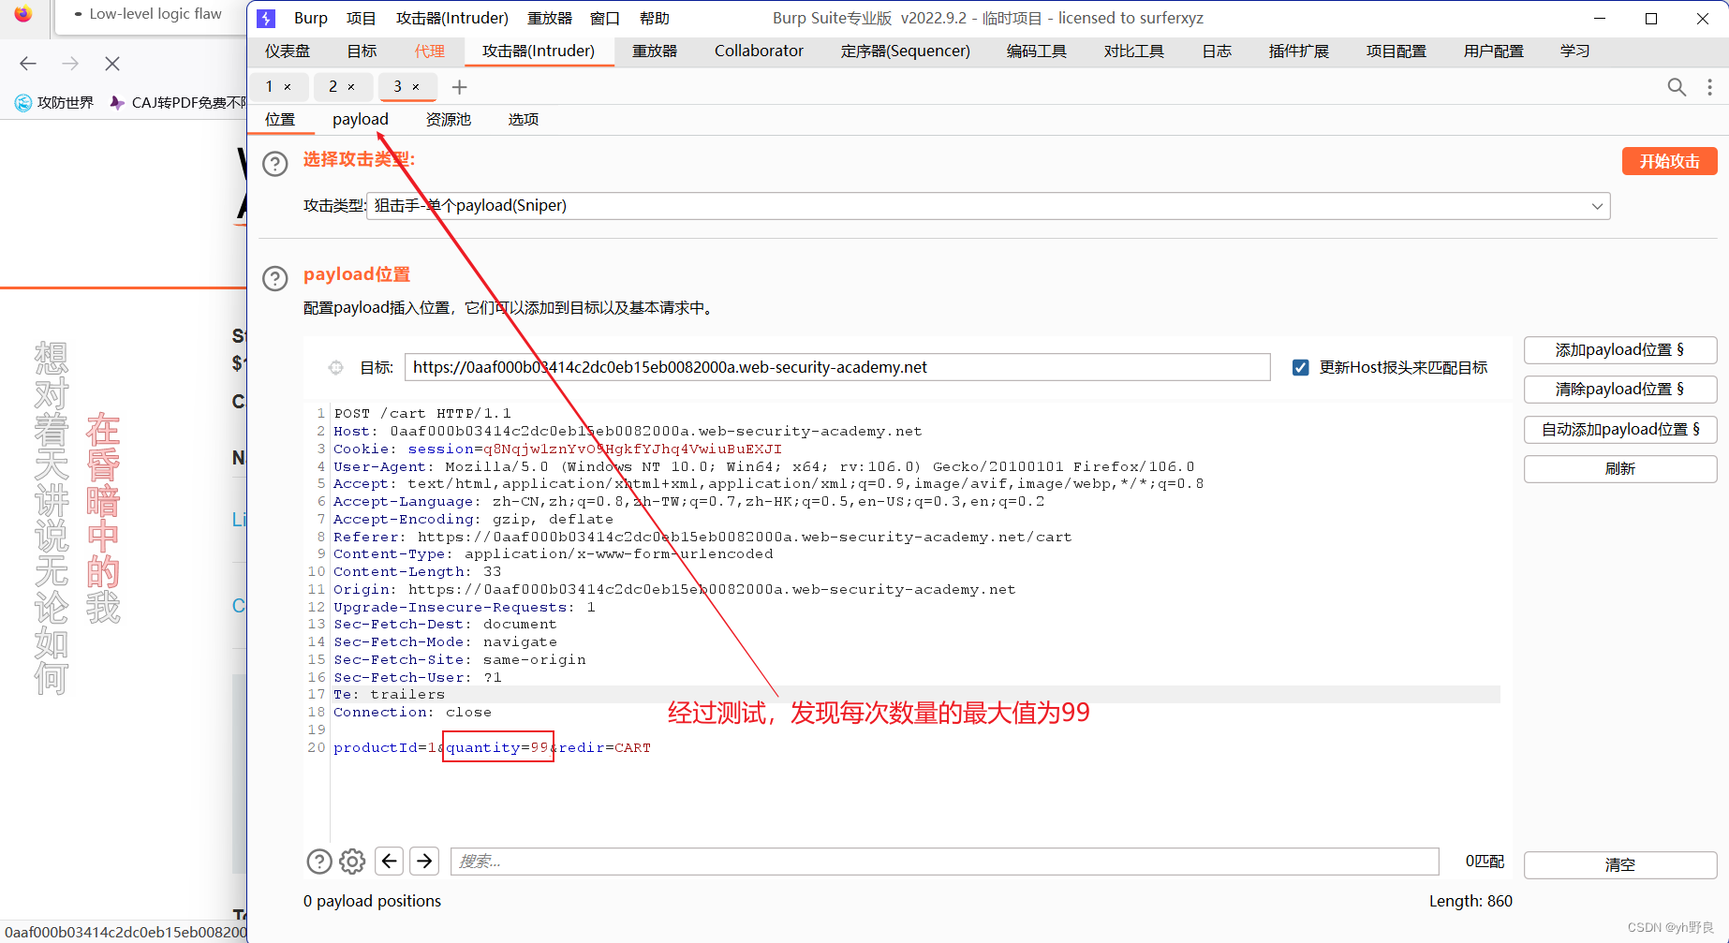
Task: Close Intruder tab 2
Action: tap(351, 87)
